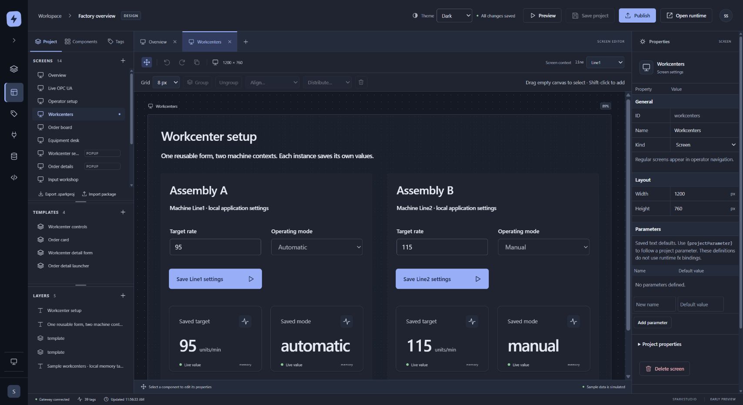The image size is (743, 405).
Task: Add a new layer with plus icon
Action: [x=123, y=295]
